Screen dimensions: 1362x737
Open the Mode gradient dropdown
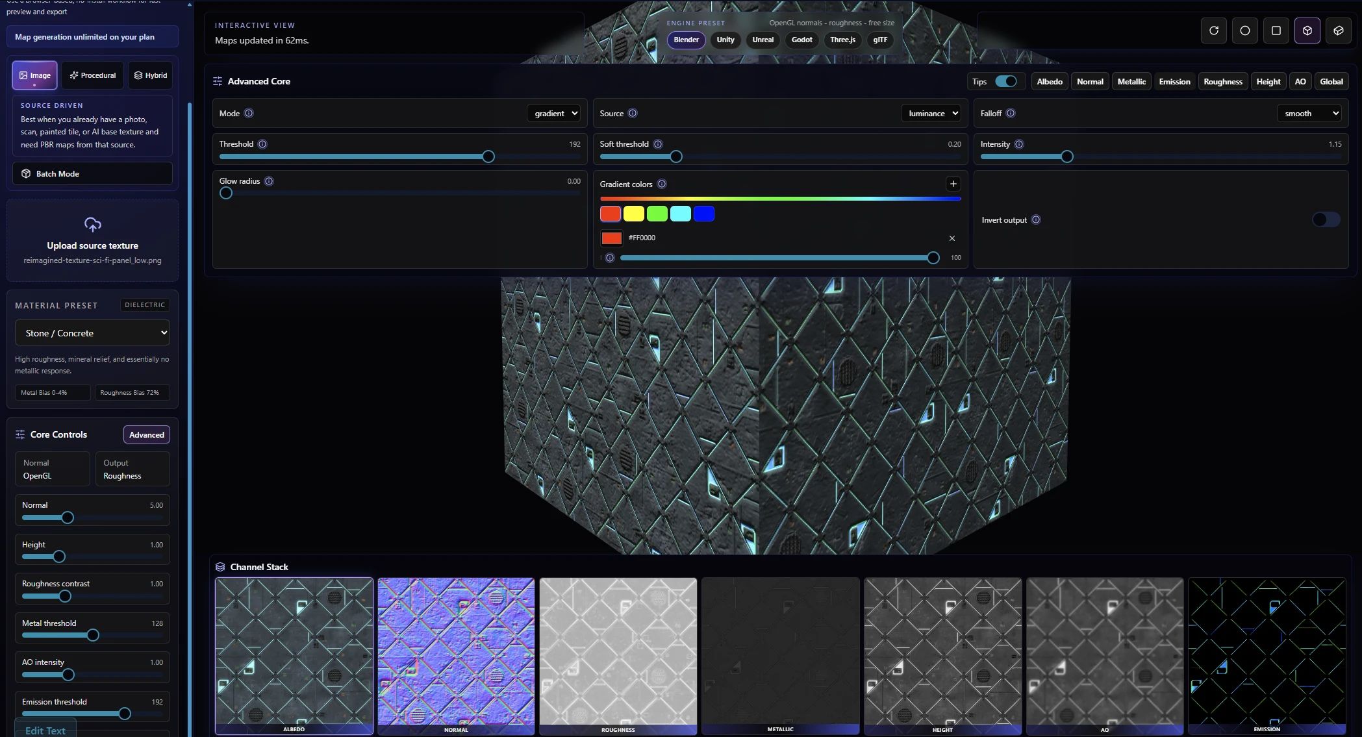click(553, 114)
